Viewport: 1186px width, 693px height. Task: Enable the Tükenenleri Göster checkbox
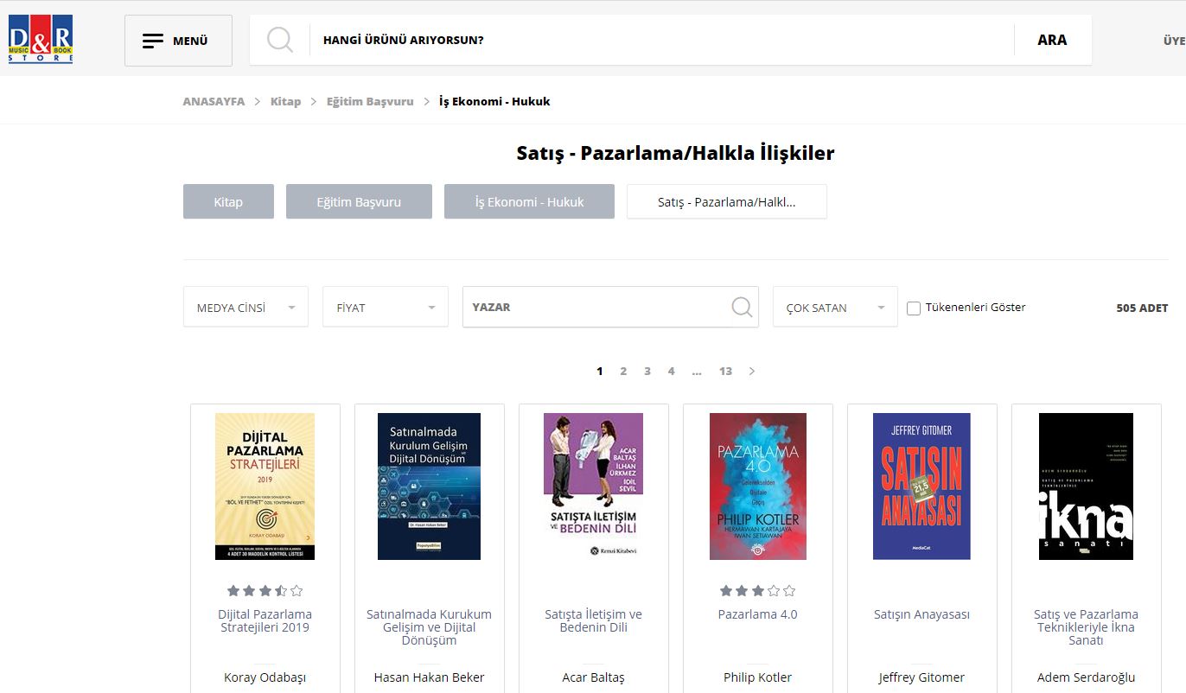click(914, 307)
